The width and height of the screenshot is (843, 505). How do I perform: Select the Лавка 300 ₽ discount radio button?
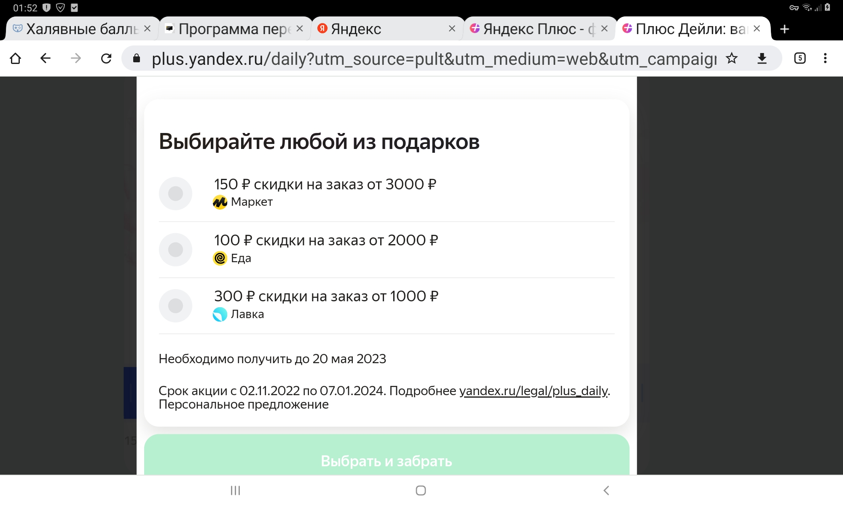click(x=175, y=306)
